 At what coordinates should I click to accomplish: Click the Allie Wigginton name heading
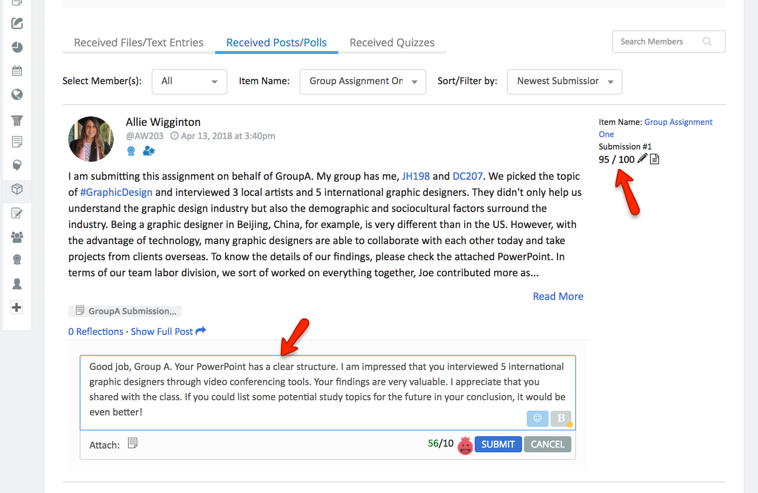163,122
